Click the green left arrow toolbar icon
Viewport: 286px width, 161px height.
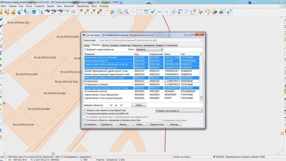(159, 12)
